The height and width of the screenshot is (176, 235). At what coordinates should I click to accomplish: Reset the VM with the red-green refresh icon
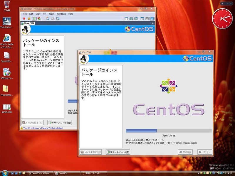(x=39, y=18)
